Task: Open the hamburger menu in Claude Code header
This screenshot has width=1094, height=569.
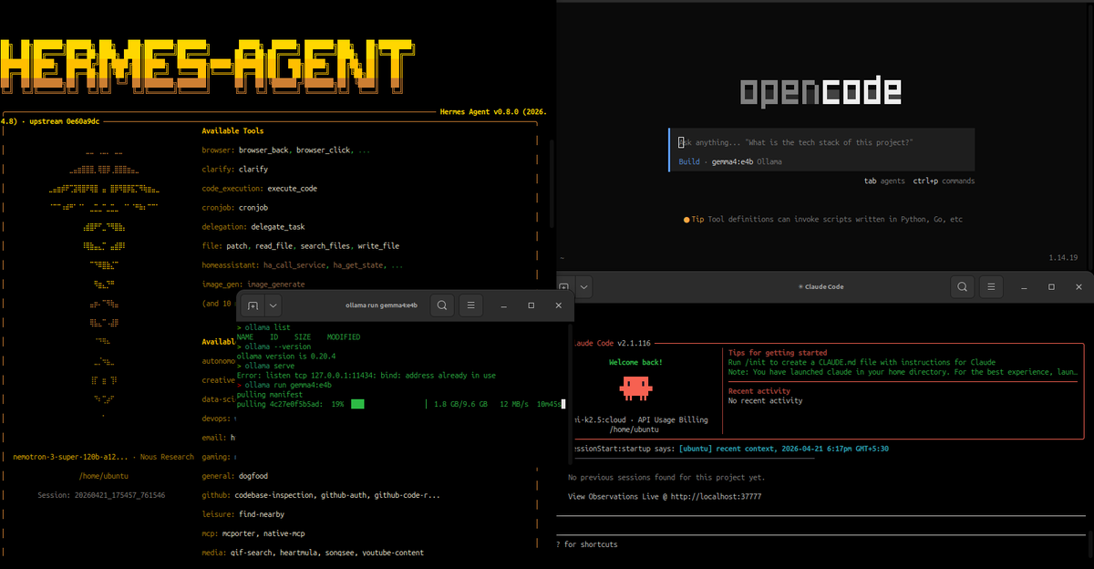Action: coord(991,286)
